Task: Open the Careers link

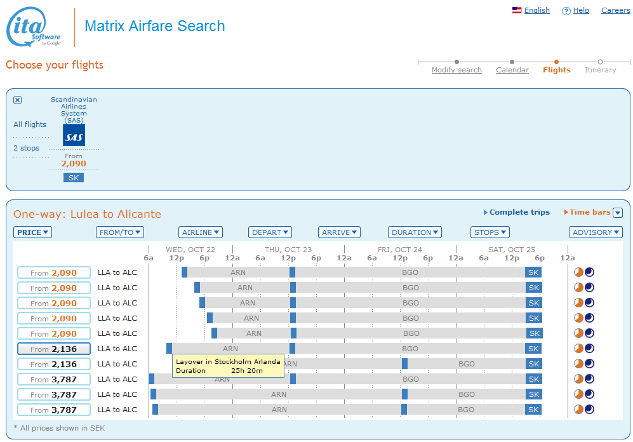Action: [616, 10]
